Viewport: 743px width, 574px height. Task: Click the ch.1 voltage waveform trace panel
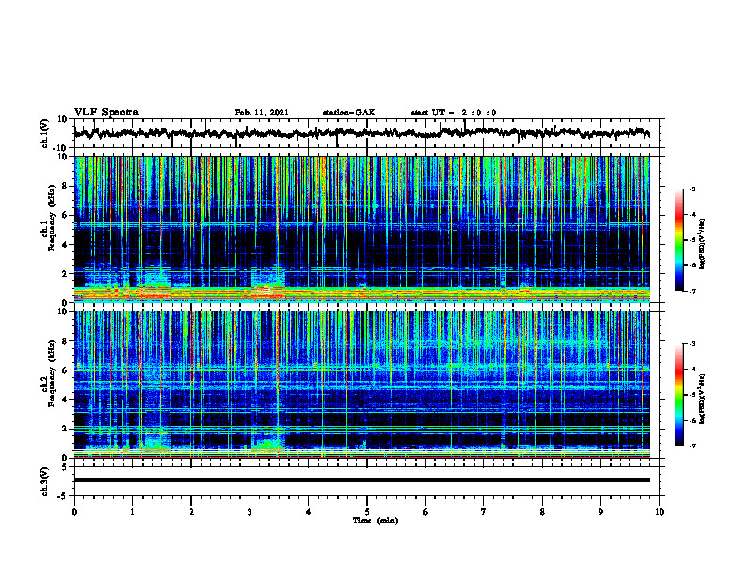367,133
